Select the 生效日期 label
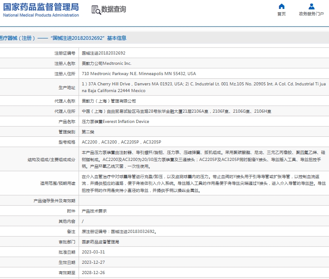Image resolution: width=329 pixels, height=279 pixels. 67,262
